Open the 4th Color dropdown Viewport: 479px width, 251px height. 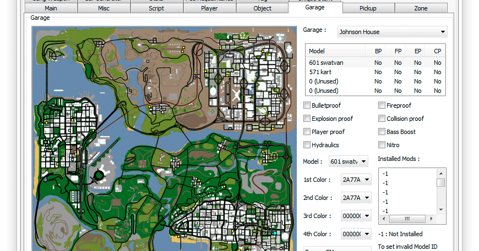356,234
